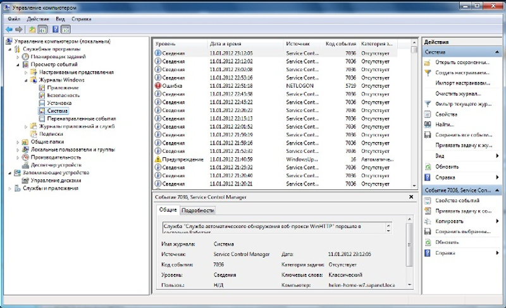Click the red error icon for NETLOGON event
This screenshot has height=308, width=506.
click(158, 86)
